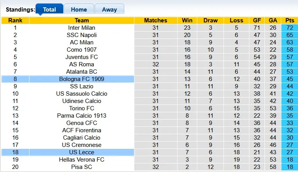The width and height of the screenshot is (298, 172).
Task: Click the Hellas Verona FC team name
Action: [81, 160]
